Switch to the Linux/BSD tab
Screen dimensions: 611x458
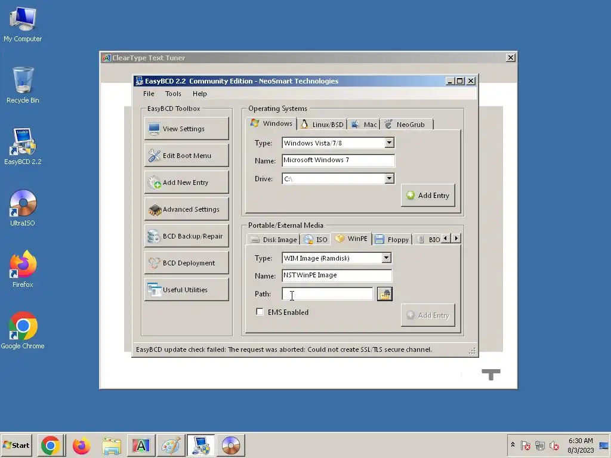pyautogui.click(x=322, y=125)
